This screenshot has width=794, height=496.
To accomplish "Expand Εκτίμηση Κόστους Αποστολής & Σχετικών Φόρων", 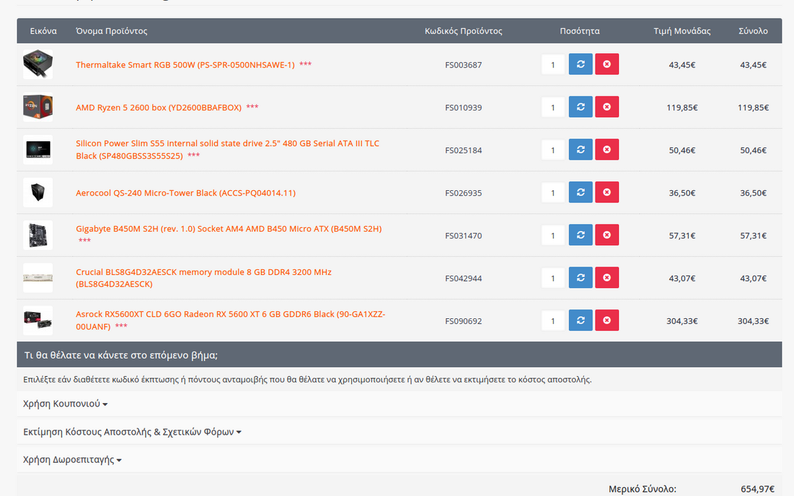I will [132, 432].
